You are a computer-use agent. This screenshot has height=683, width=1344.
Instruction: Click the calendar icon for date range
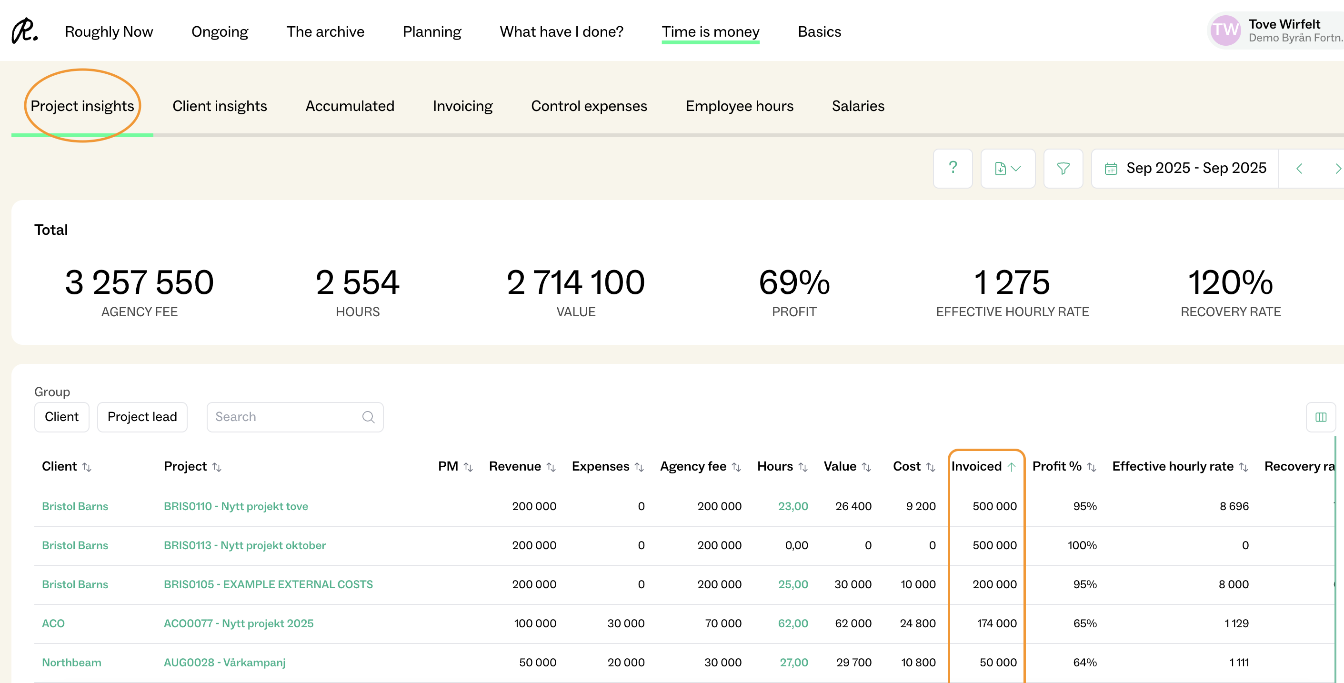[1111, 169]
